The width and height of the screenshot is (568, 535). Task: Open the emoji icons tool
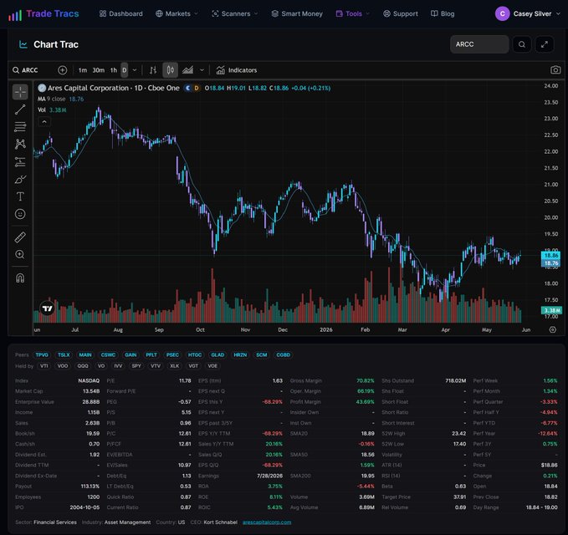pyautogui.click(x=20, y=214)
